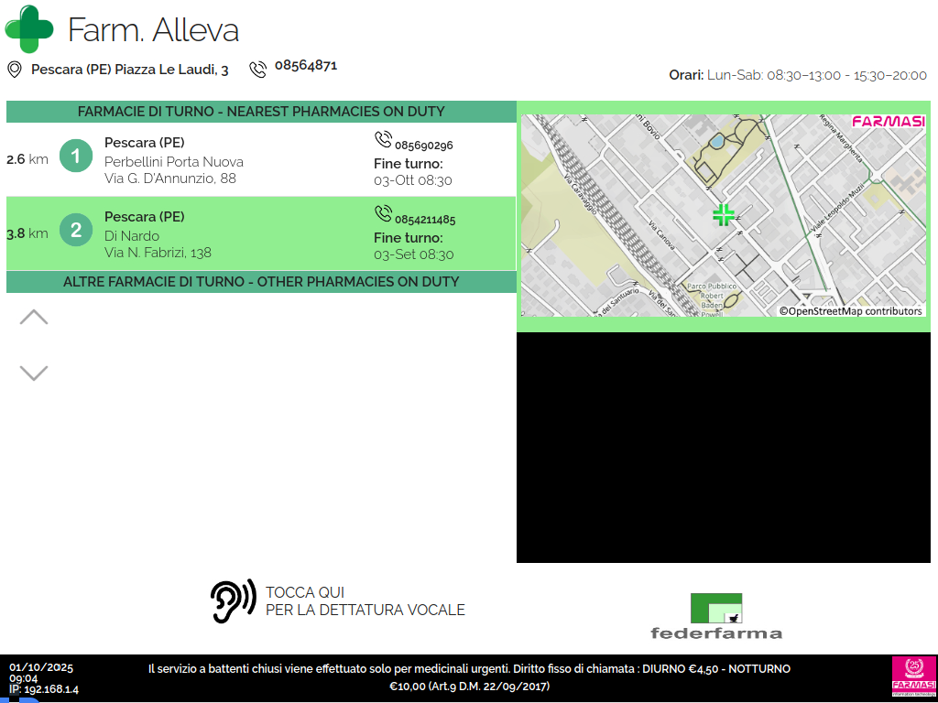Tap Tocca Qui per la dettatura vocale
This screenshot has width=938, height=703.
tap(365, 601)
